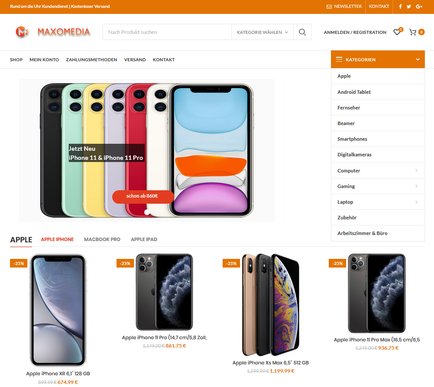Visit the Facebook social icon
The height and width of the screenshot is (387, 434).
pyautogui.click(x=400, y=7)
